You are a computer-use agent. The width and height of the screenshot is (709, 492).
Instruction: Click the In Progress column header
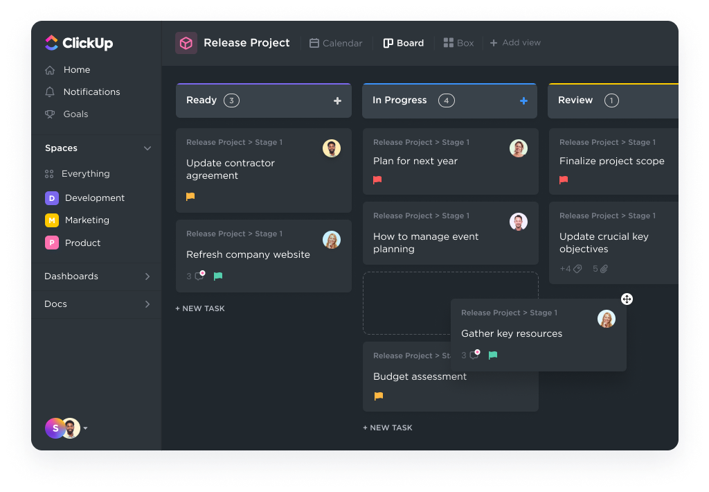click(x=449, y=100)
